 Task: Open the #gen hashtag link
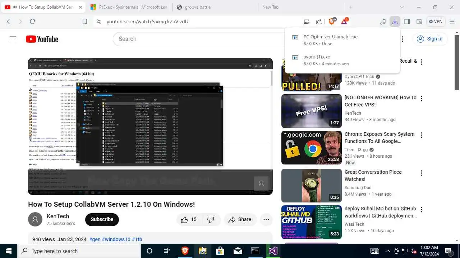[95, 239]
